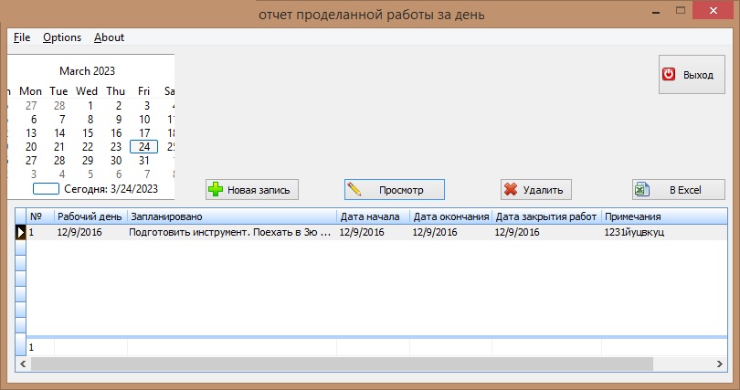
Task: Select March 15 in calendar
Action: 88,133
